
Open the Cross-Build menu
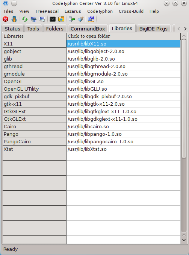click(131, 11)
